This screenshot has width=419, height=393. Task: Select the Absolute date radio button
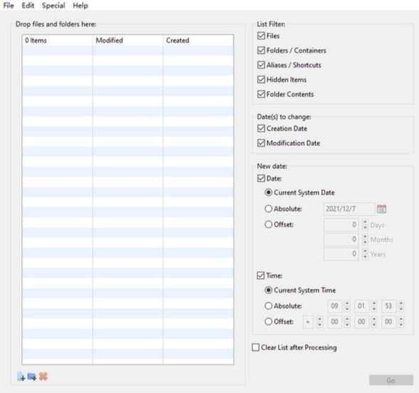pyautogui.click(x=268, y=209)
